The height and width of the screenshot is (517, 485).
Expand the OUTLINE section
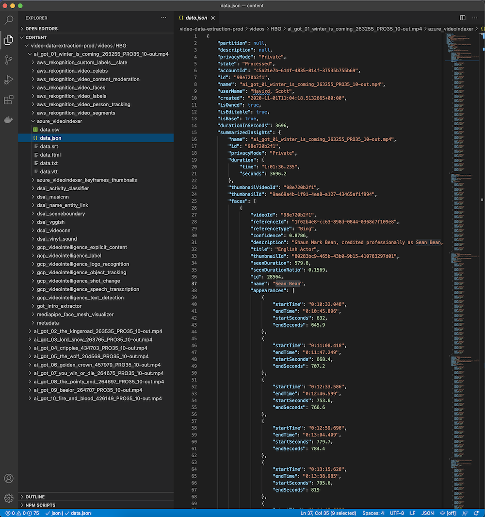[x=35, y=497]
